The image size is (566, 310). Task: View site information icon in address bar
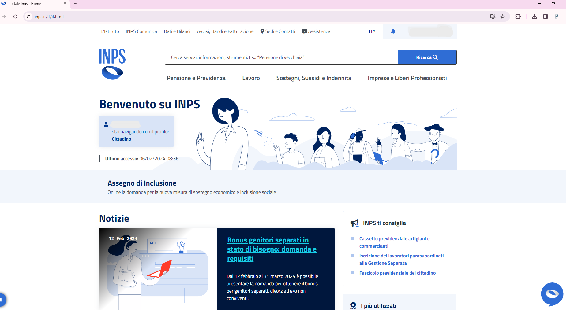[28, 17]
